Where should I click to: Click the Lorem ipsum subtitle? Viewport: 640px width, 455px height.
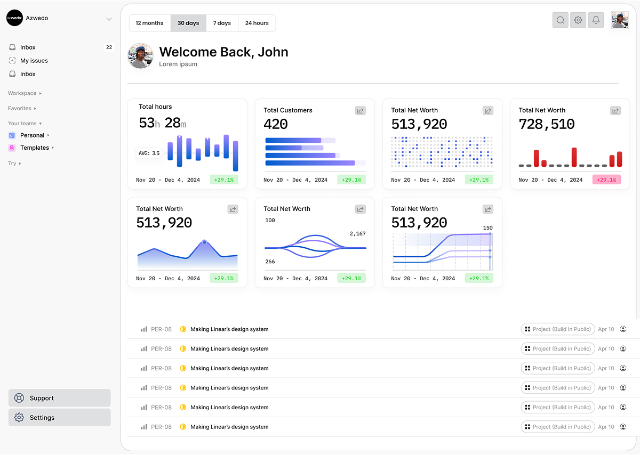(178, 64)
